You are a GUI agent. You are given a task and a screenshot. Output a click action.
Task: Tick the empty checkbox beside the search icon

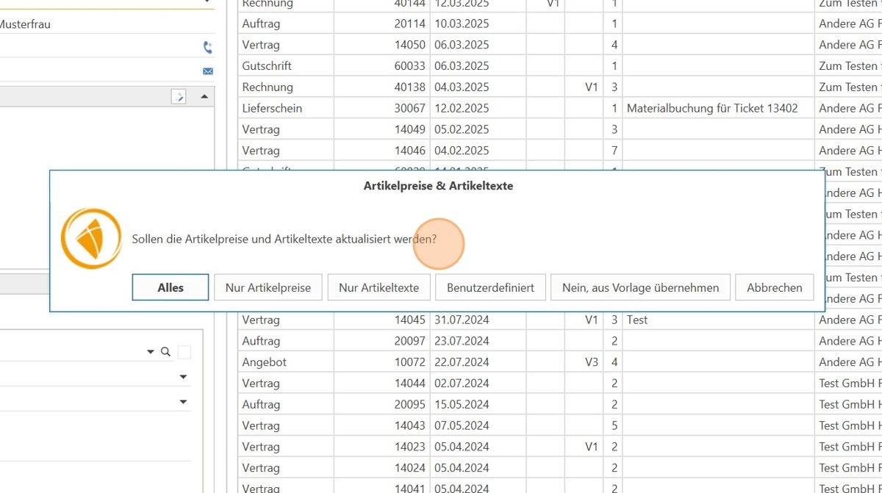point(184,353)
